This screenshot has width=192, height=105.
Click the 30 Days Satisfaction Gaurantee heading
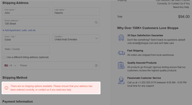coord(145,35)
